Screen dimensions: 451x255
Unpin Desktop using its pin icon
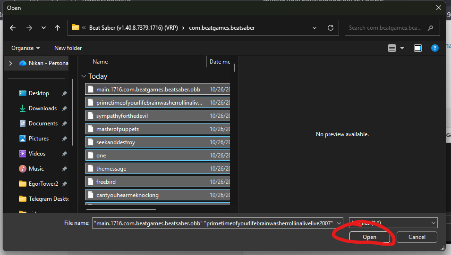click(x=64, y=93)
